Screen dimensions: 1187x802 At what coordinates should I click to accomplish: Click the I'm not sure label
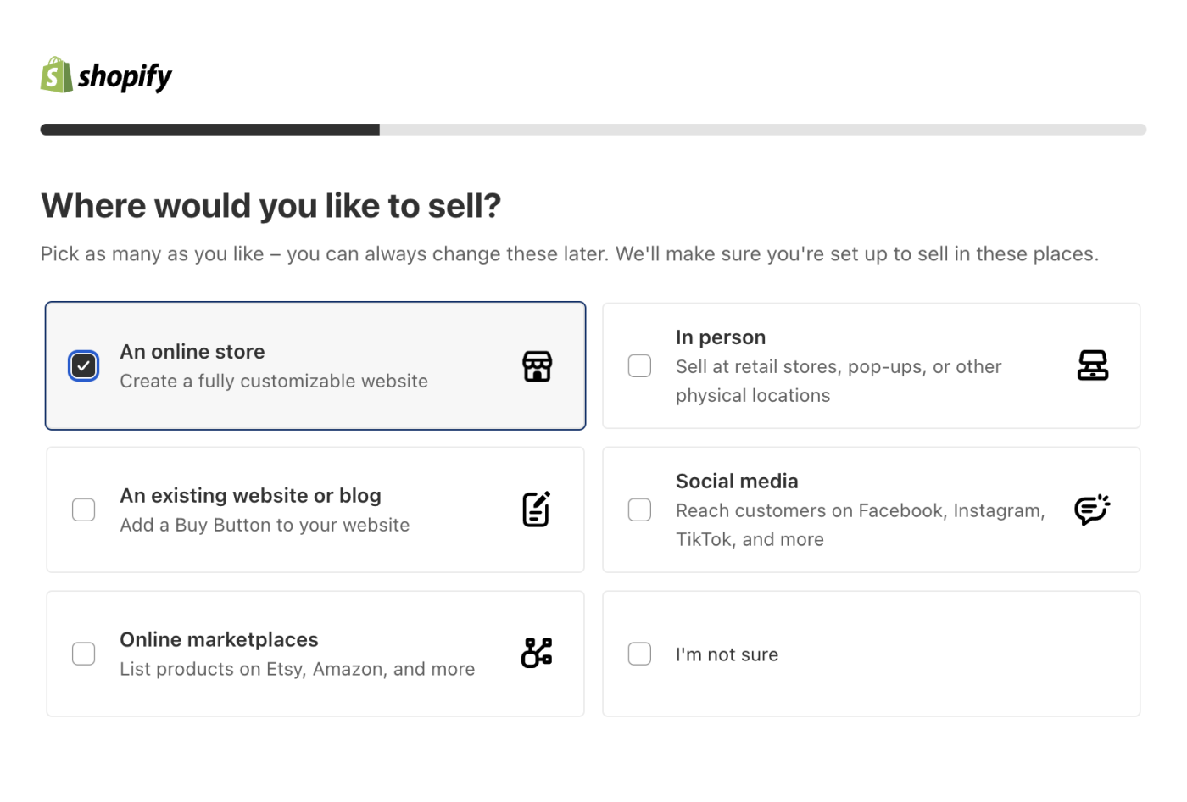pyautogui.click(x=727, y=654)
